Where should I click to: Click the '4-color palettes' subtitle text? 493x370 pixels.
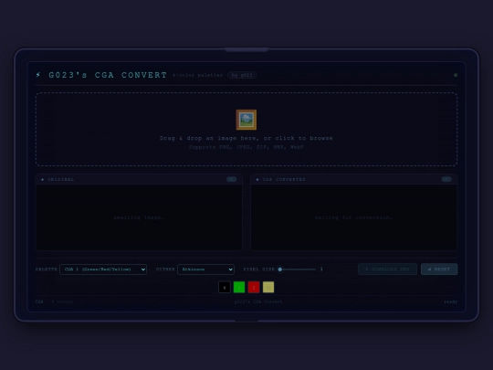(198, 75)
